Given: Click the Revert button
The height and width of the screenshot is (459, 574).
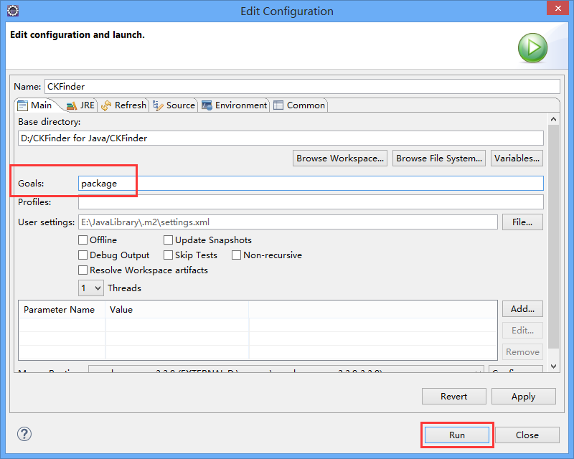Looking at the screenshot, I should click(x=454, y=397).
